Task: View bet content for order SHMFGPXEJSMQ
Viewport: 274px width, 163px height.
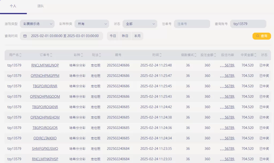Action: click(x=227, y=149)
